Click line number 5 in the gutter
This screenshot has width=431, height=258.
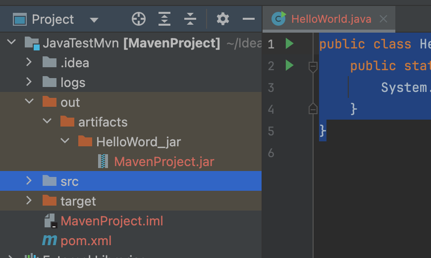click(x=271, y=131)
